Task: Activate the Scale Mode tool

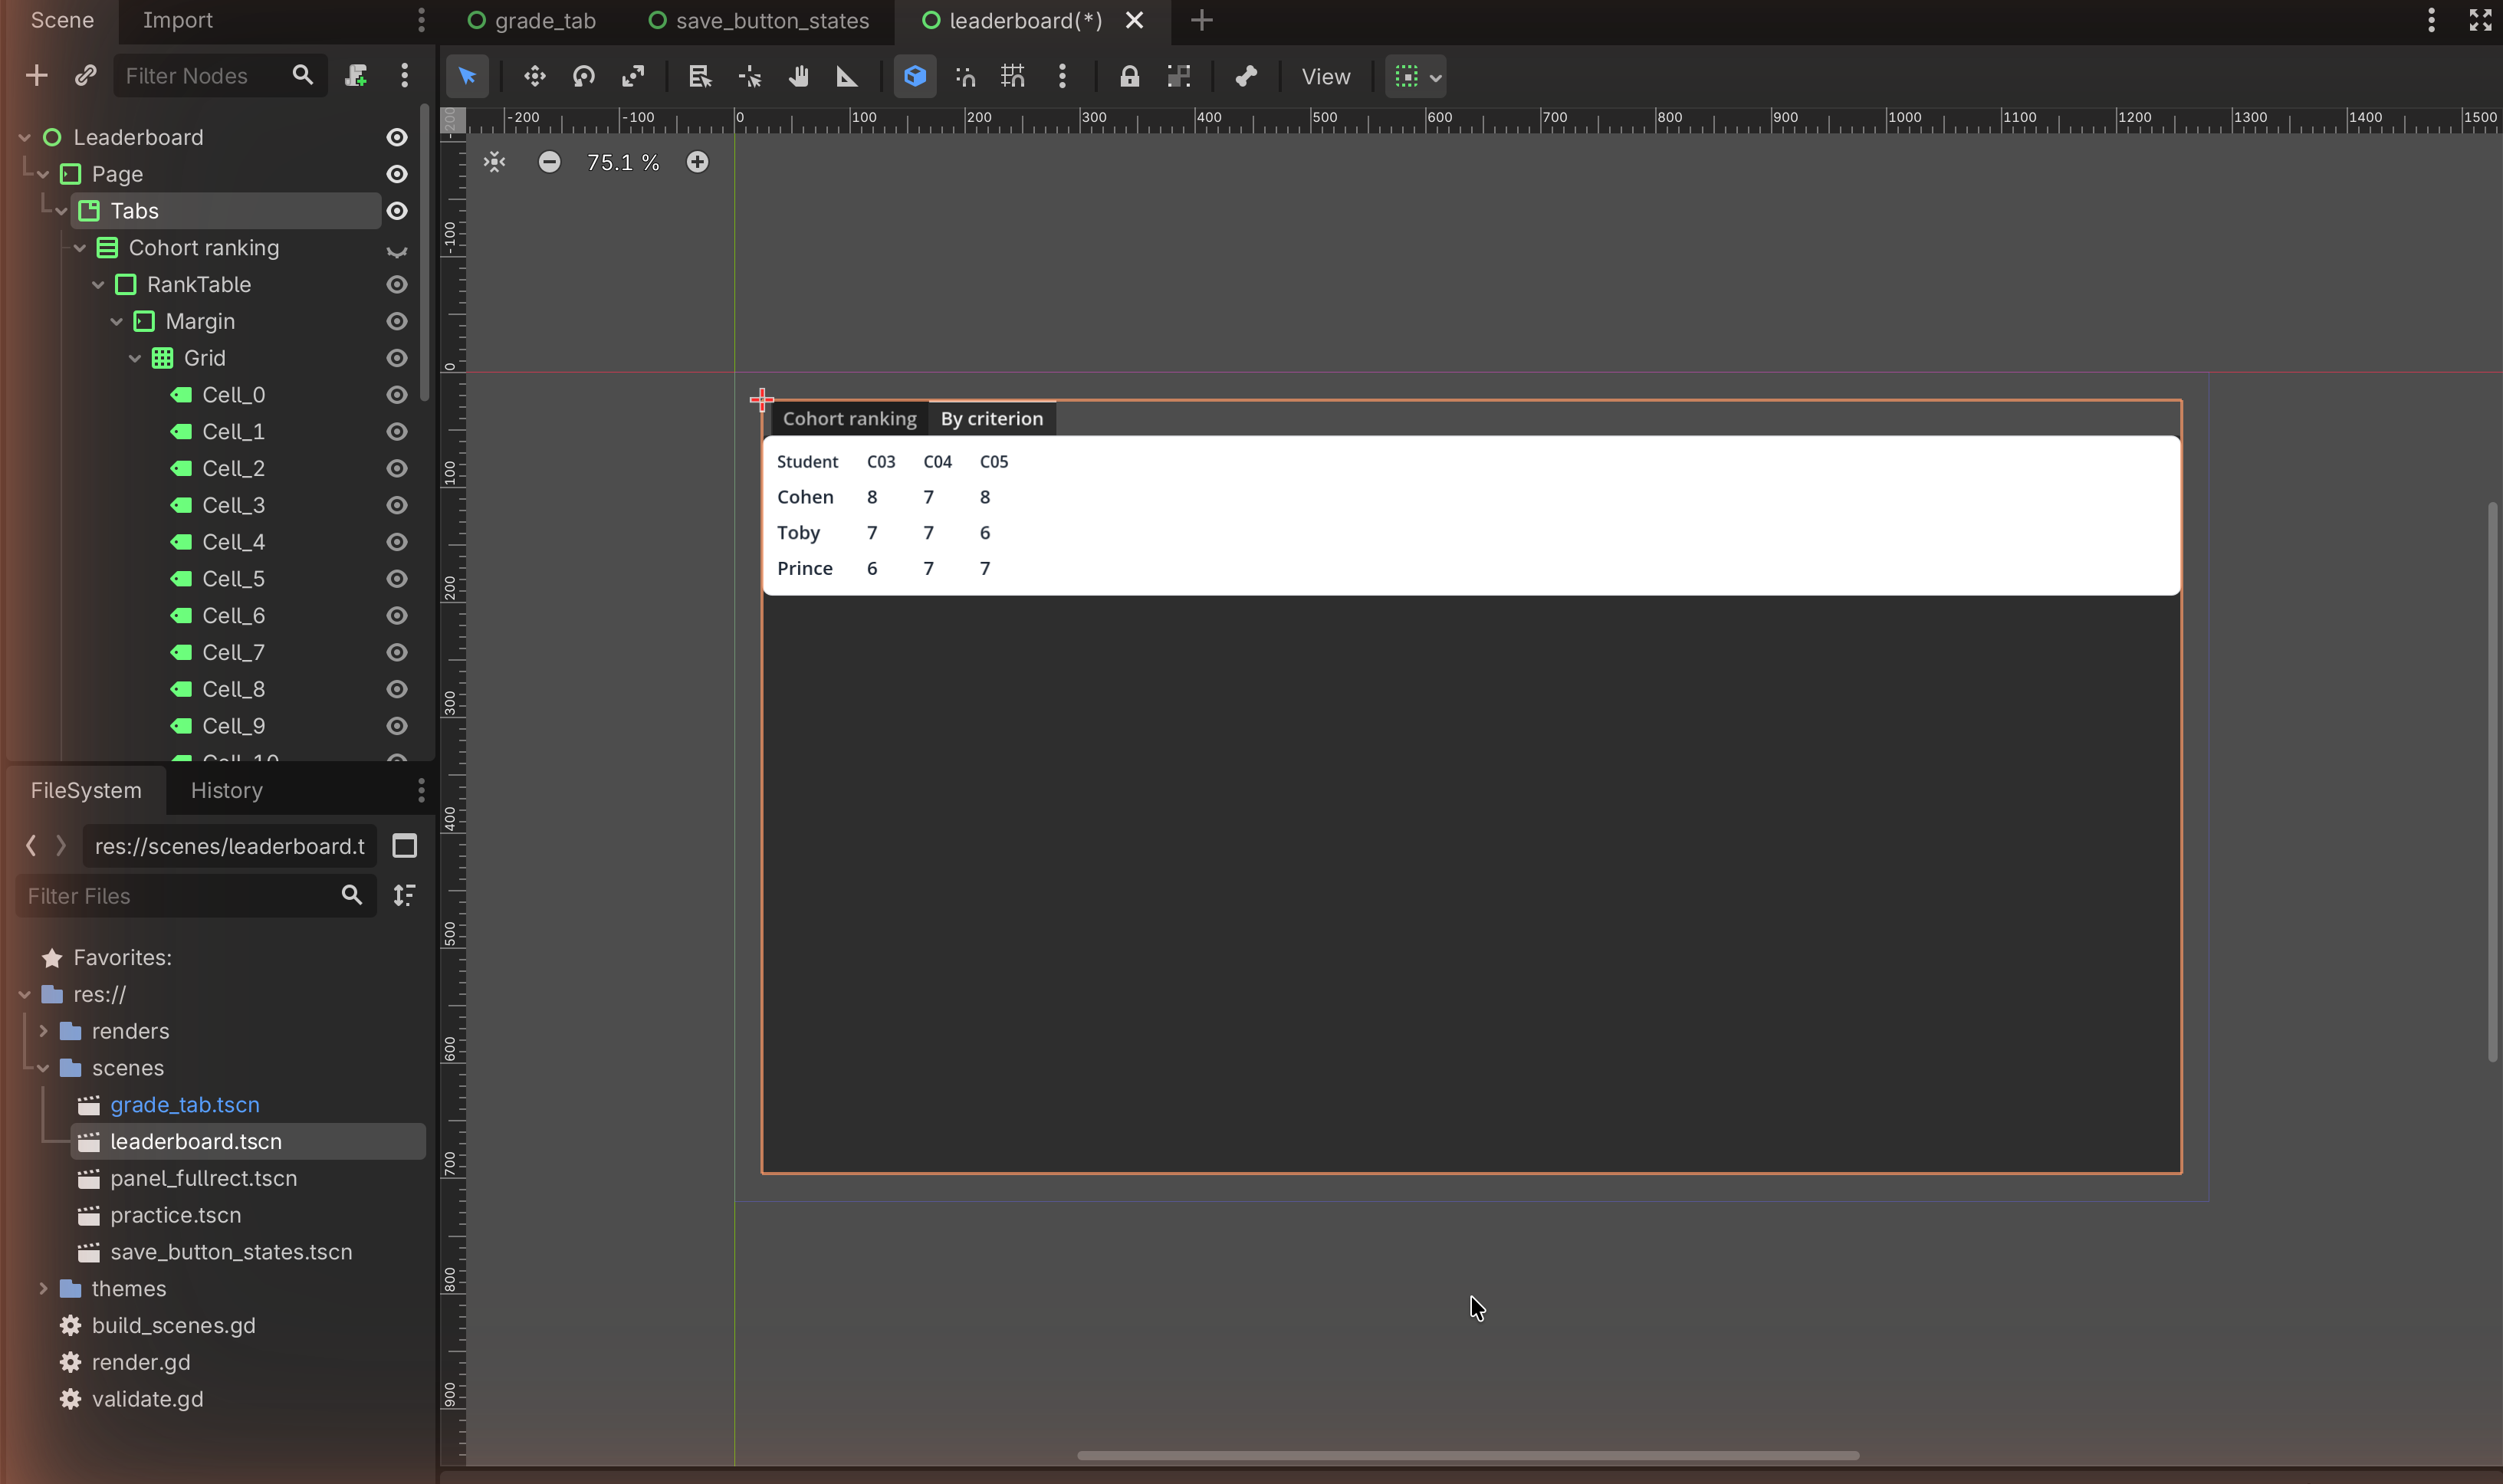Action: tap(633, 76)
